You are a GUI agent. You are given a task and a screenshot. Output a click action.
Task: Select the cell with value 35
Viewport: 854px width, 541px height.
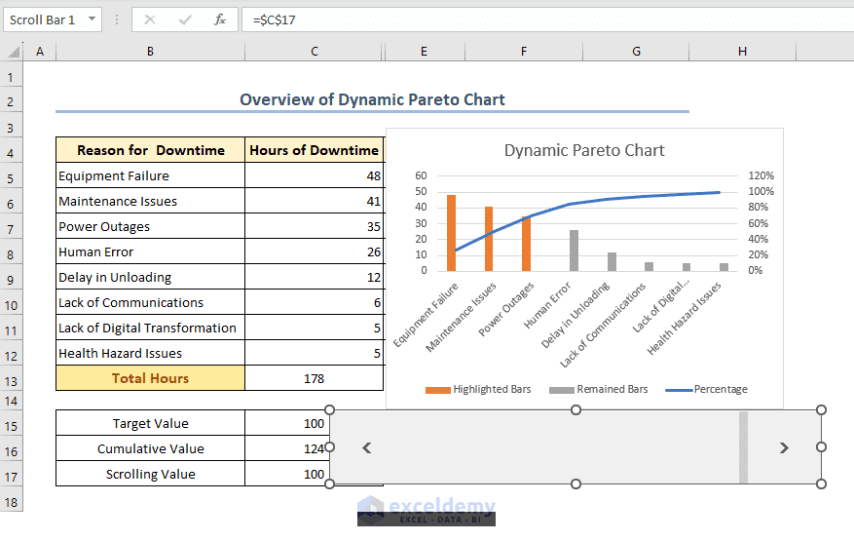(x=315, y=226)
